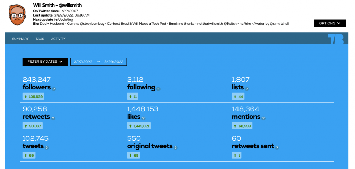Click the help icon next to retweets label
This screenshot has width=355, height=169.
[x=53, y=118]
